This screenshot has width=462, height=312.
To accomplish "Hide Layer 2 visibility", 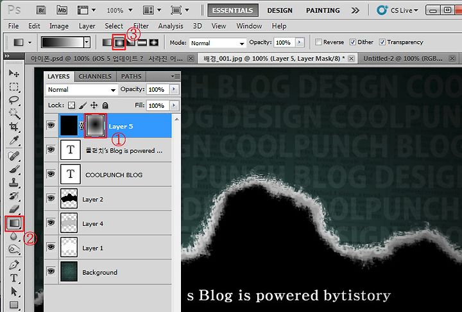I will (x=51, y=198).
